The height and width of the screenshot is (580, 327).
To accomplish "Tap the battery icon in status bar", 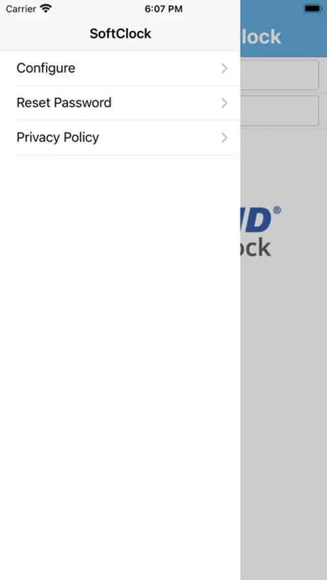I will coord(313,8).
